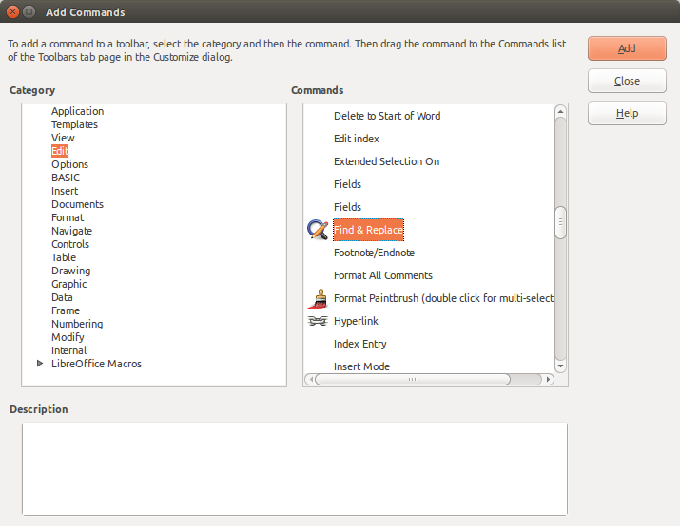Image resolution: width=680 pixels, height=526 pixels.
Task: Choose the Footnote/Endnote command
Action: [374, 253]
